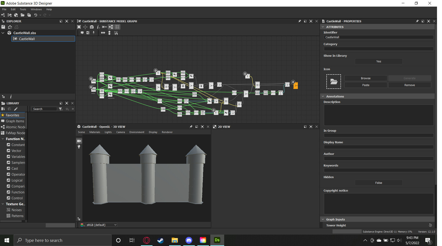The width and height of the screenshot is (442, 246).
Task: Add a comment to the graph
Action: click(82, 33)
